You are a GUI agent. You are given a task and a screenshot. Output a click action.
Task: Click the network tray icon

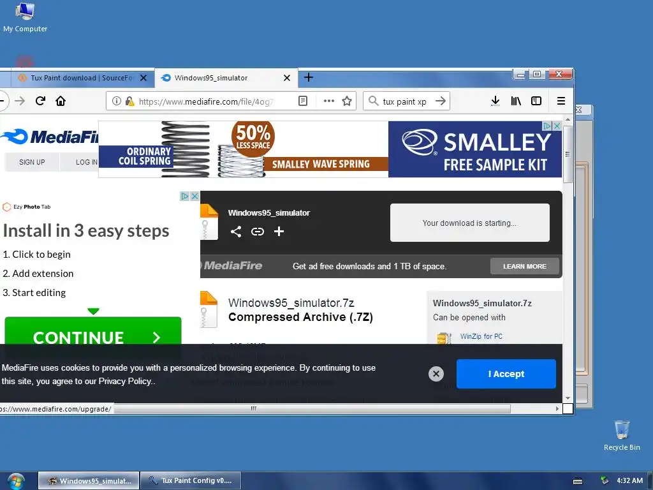point(605,480)
